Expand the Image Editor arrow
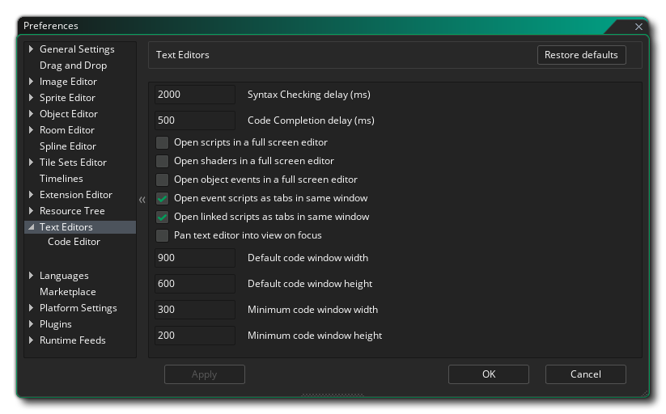Screen dimensions: 666x414 [32, 82]
